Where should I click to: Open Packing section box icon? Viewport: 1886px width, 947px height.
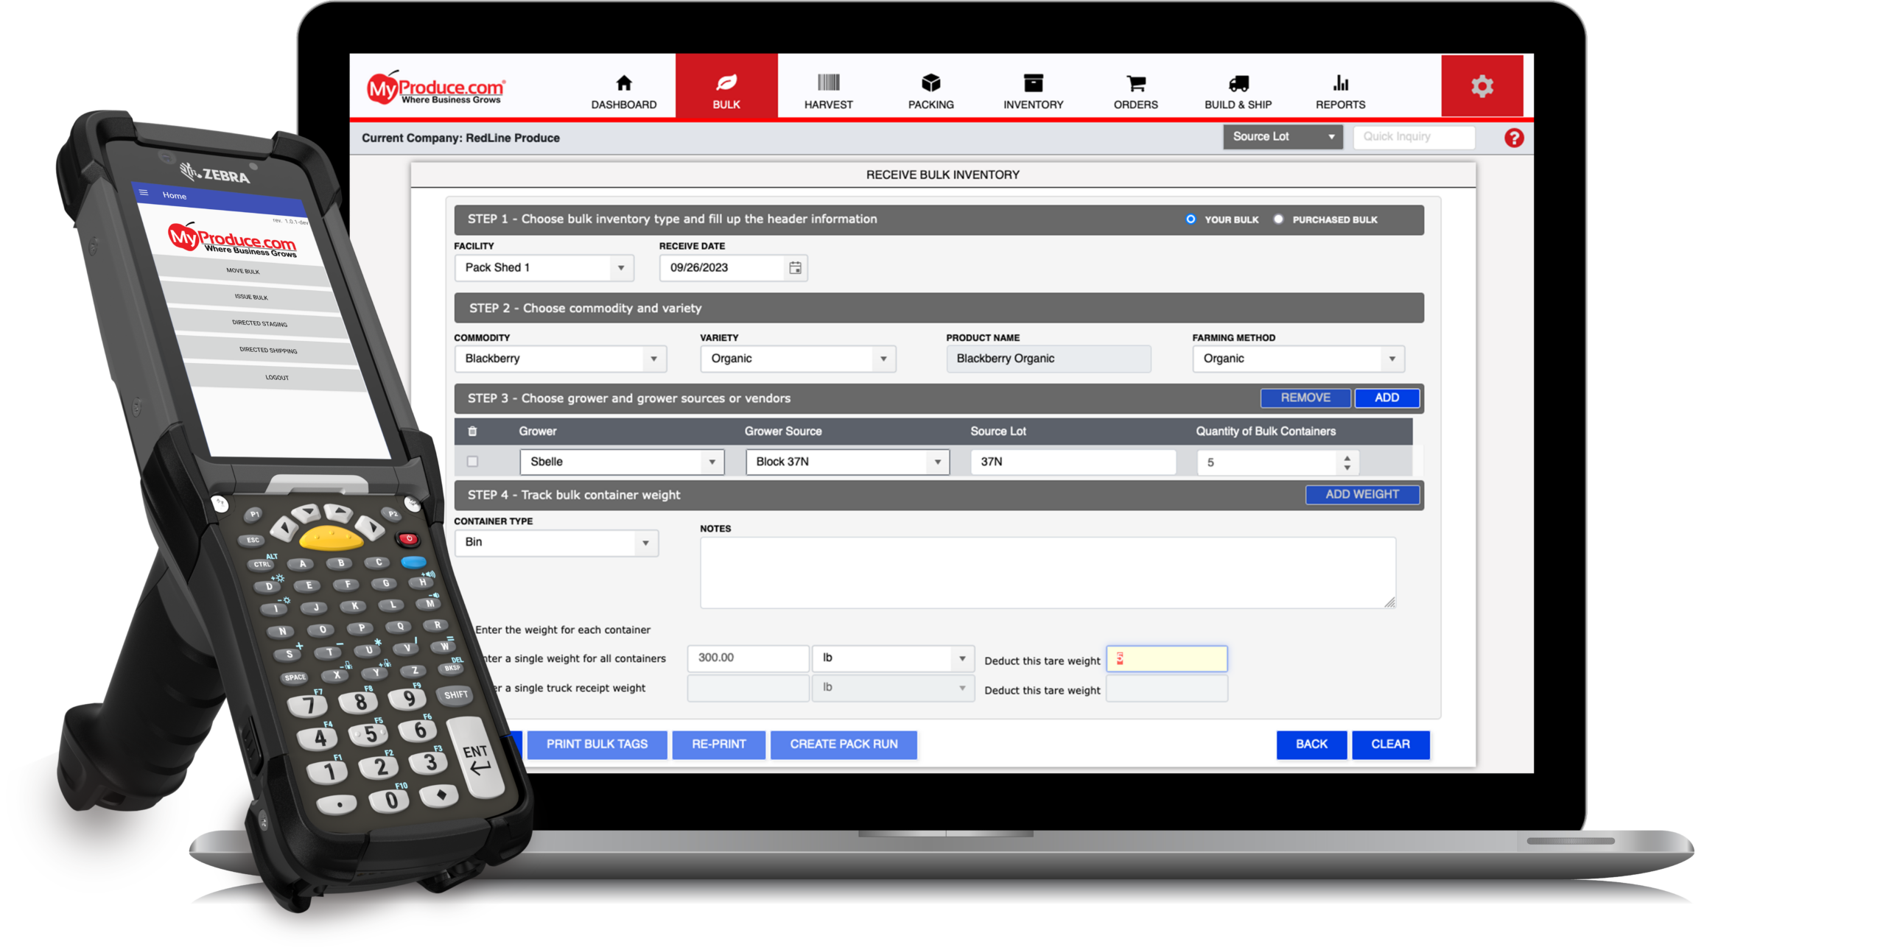coord(930,82)
